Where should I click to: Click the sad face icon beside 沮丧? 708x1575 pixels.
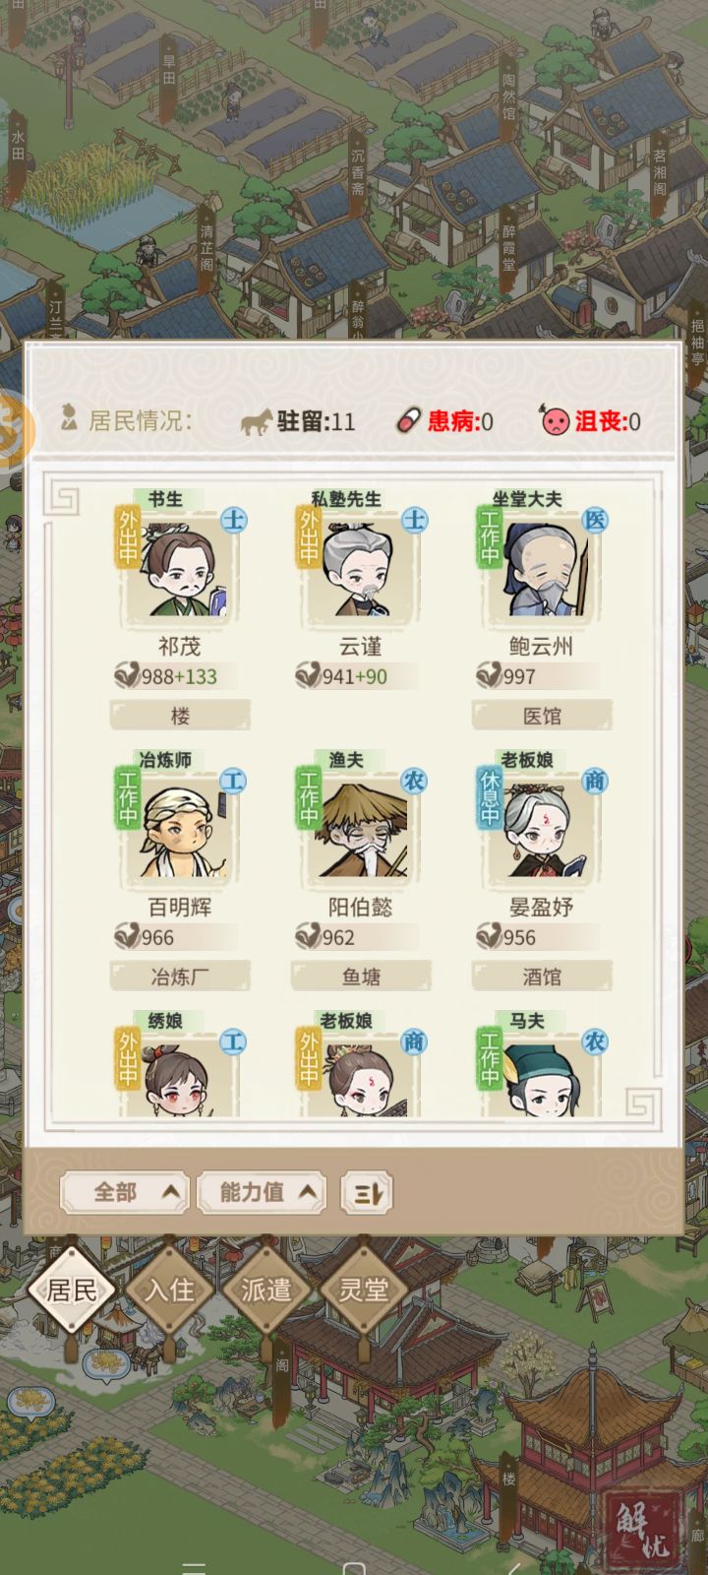[556, 422]
